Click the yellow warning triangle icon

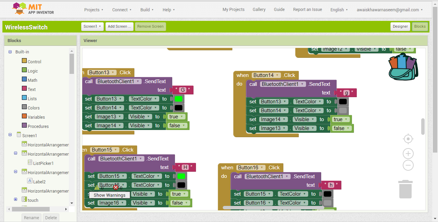click(x=97, y=187)
